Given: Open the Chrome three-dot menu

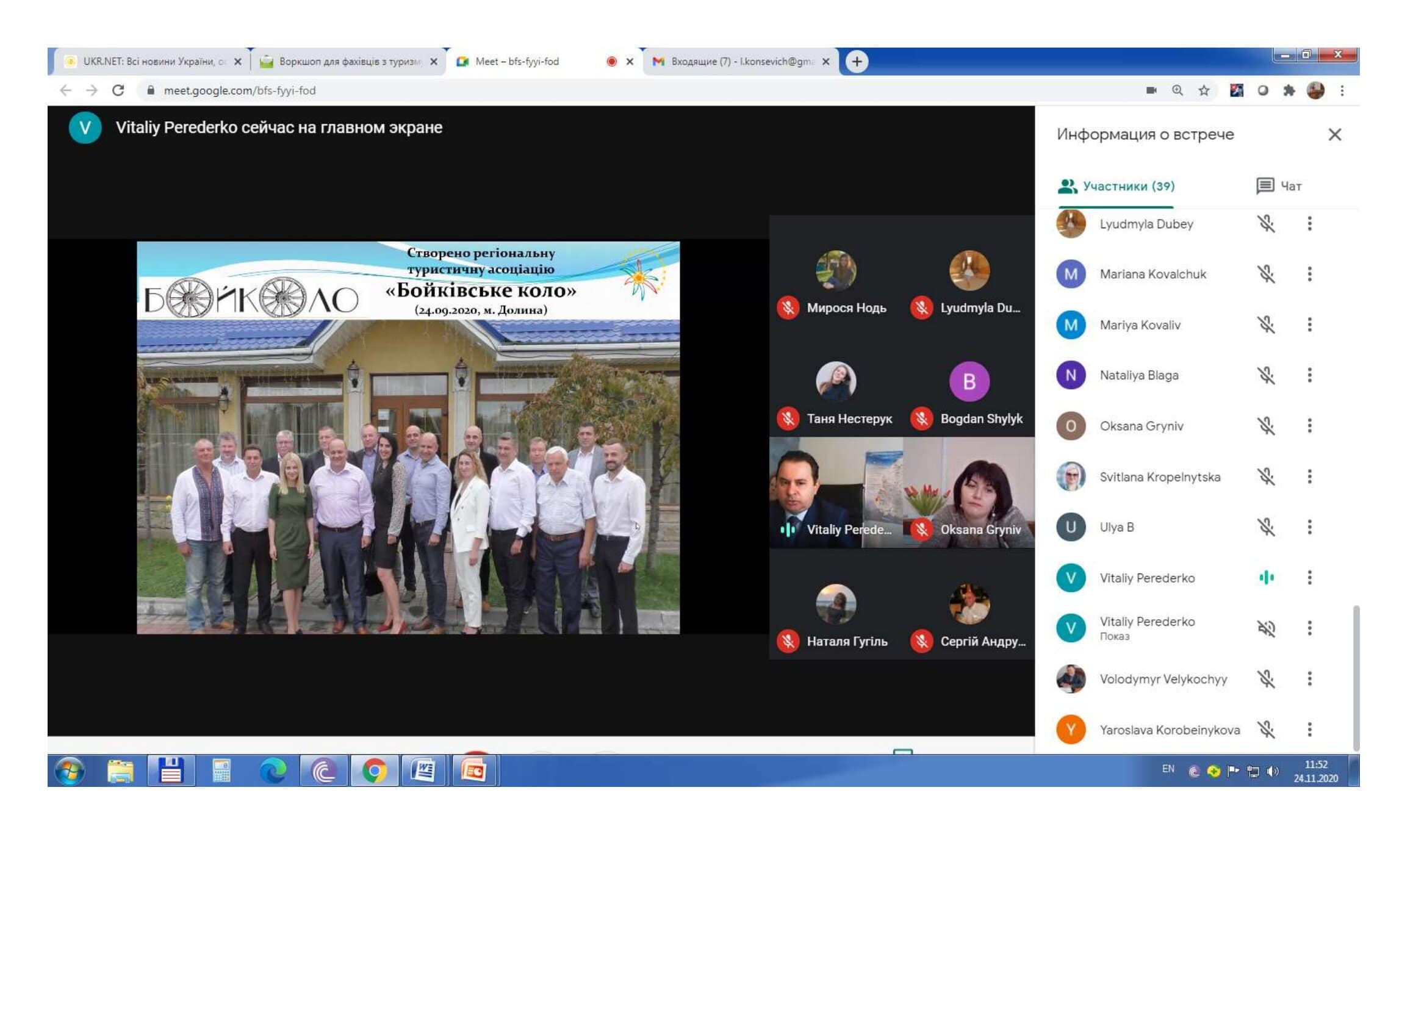Looking at the screenshot, I should 1342,91.
